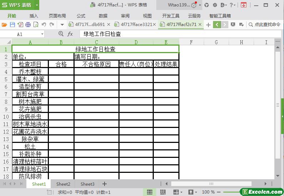Switch to Sheet2 tab
284x196 pixels.
click(x=63, y=184)
